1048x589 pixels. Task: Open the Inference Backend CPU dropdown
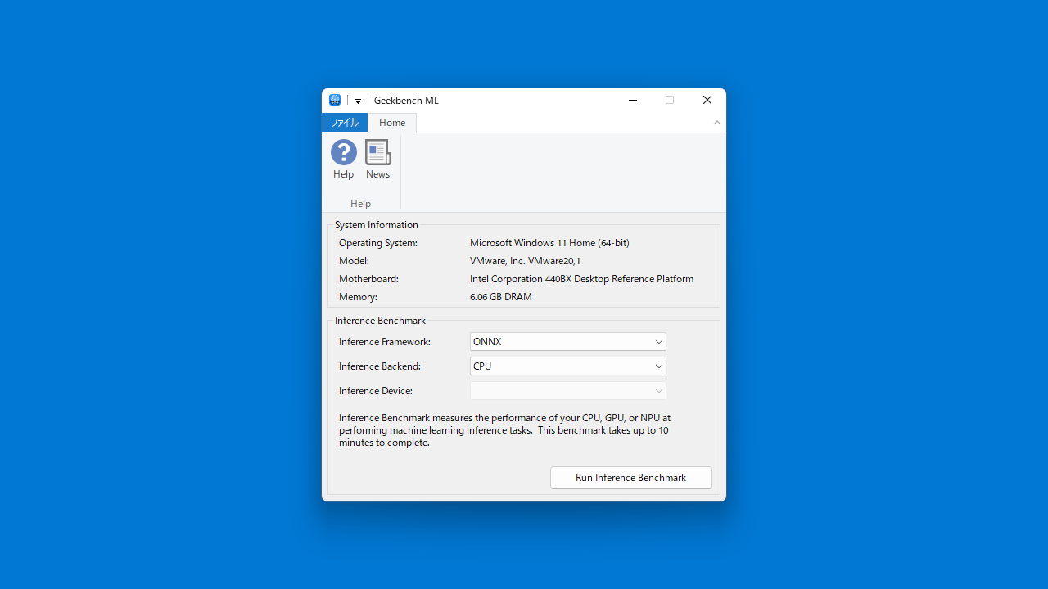[568, 366]
